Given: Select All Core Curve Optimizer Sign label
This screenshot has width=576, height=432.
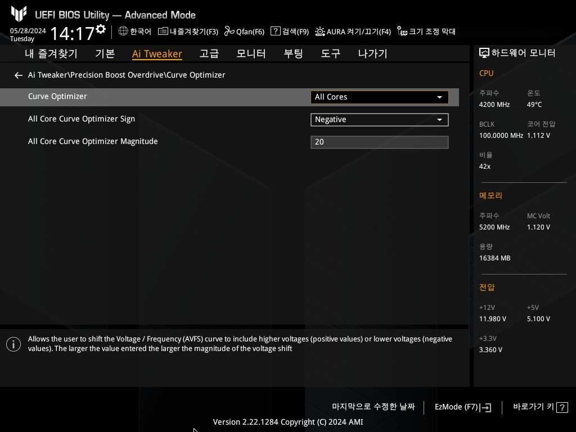Looking at the screenshot, I should pos(82,119).
